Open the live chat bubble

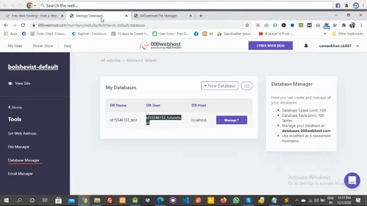click(352, 181)
